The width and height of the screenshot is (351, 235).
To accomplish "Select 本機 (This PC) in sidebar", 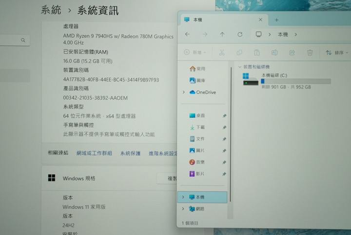I will pos(202,197).
